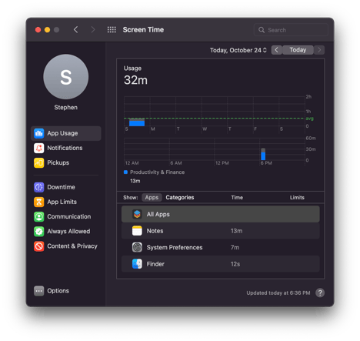Viewport: 360px width, 341px height.
Task: Click the Always Allowed sidebar label
Action: click(68, 232)
